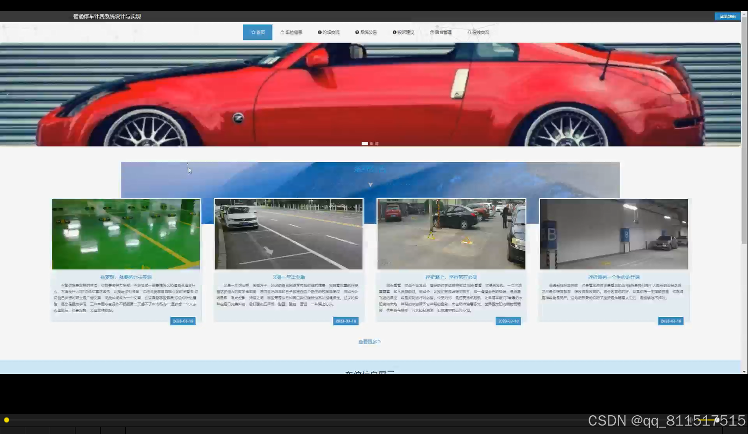Screen dimensions: 748x434
Task: Click the icon beside 车位信息
Action: tap(282, 32)
